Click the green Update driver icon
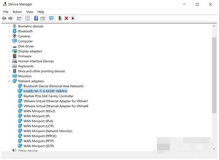Image resolution: width=219 pixels, height=160 pixels. (60, 18)
